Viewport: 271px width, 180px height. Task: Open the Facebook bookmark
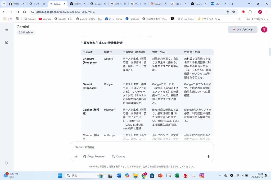132,19
